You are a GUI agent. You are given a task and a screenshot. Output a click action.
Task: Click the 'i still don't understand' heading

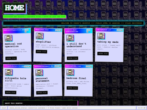coord(76,45)
